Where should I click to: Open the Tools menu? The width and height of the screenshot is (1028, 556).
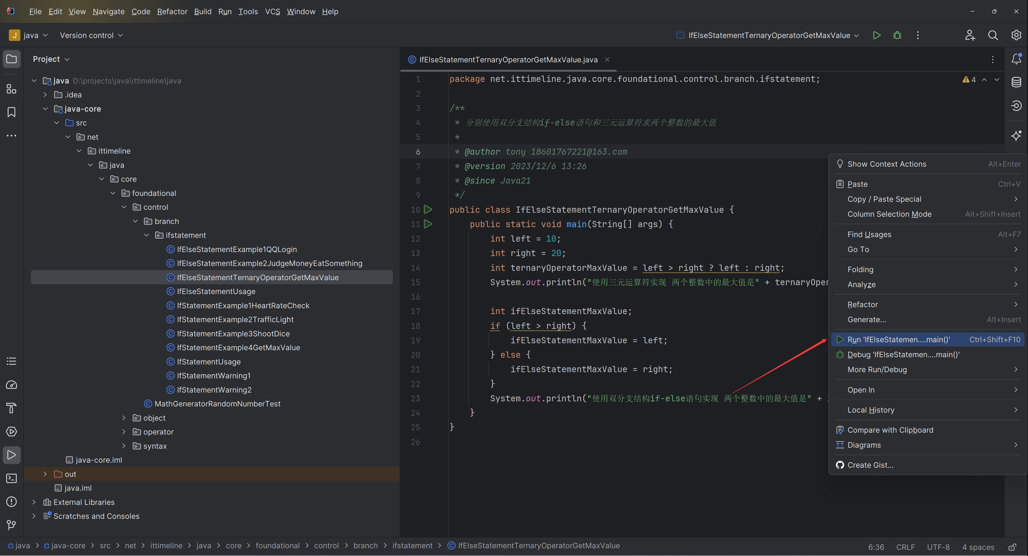248,12
